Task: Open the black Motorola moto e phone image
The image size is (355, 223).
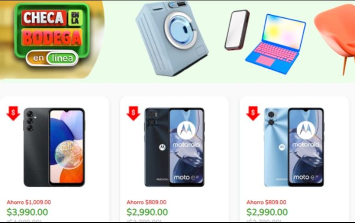Action: tap(174, 147)
